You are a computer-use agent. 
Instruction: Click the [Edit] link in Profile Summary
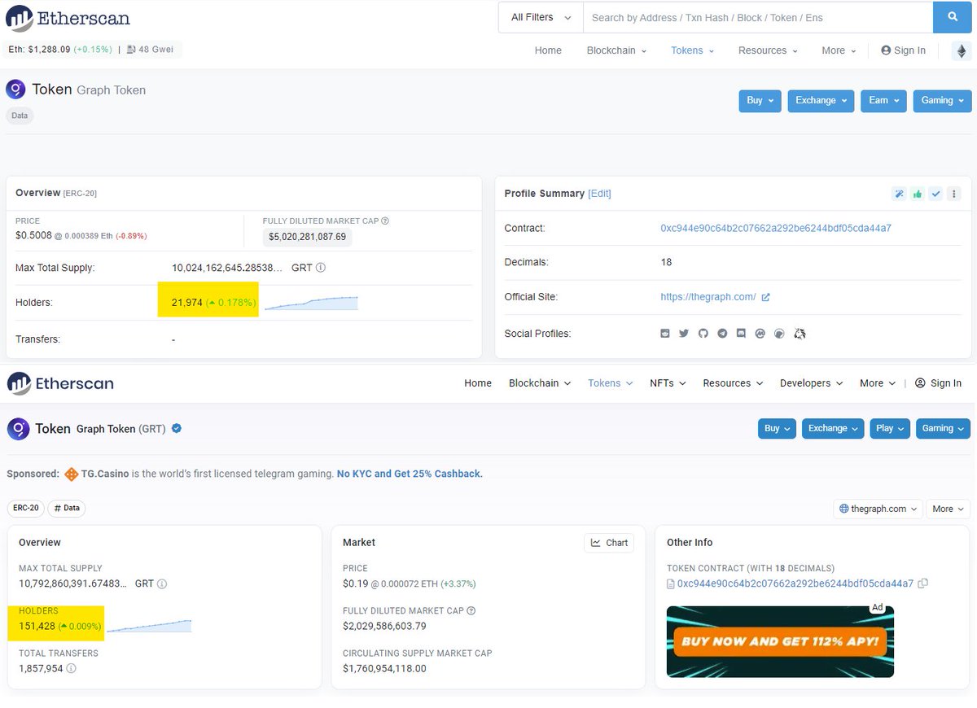[599, 194]
